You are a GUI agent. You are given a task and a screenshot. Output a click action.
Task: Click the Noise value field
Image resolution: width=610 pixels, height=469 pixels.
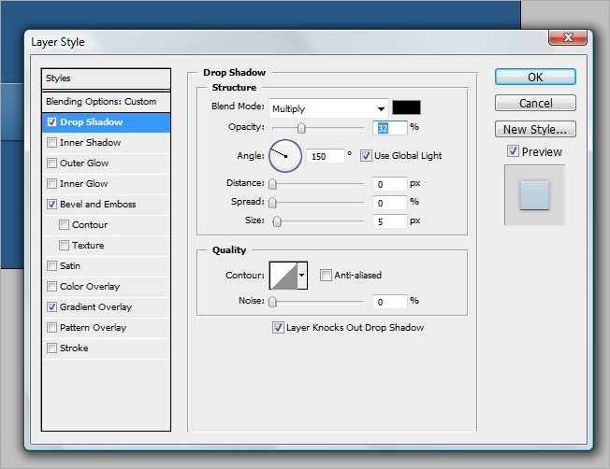[390, 302]
